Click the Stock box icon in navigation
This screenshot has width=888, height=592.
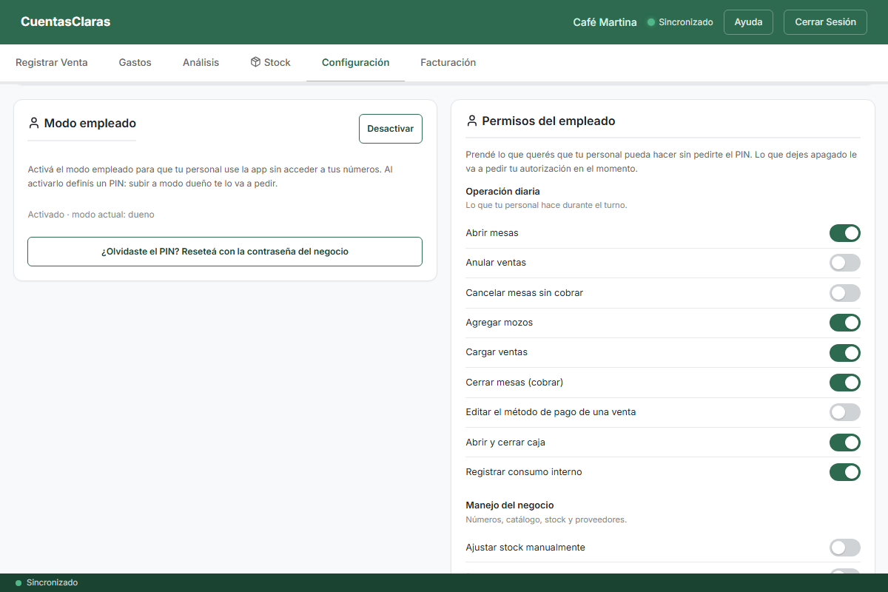point(255,62)
